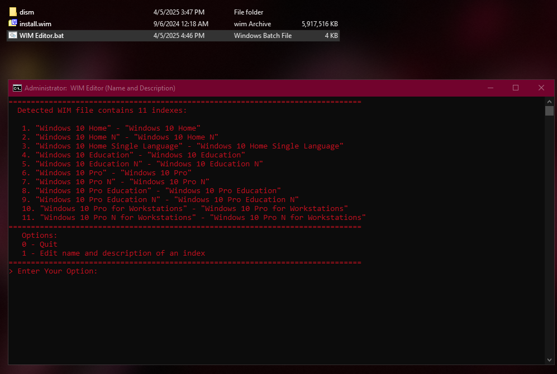
Task: Select the install.wim archive icon
Action: pyautogui.click(x=13, y=23)
